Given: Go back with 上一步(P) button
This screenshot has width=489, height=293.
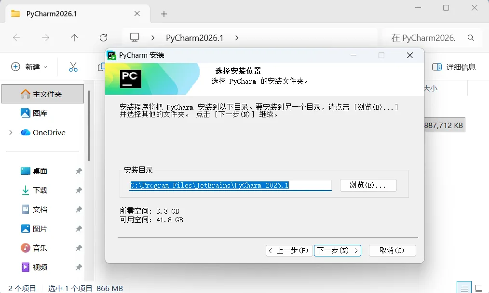Looking at the screenshot, I should coord(289,250).
